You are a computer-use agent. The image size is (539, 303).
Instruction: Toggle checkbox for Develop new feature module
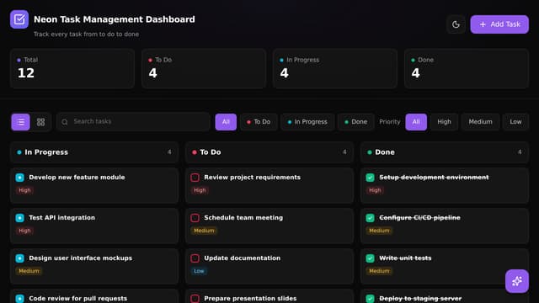tap(20, 178)
